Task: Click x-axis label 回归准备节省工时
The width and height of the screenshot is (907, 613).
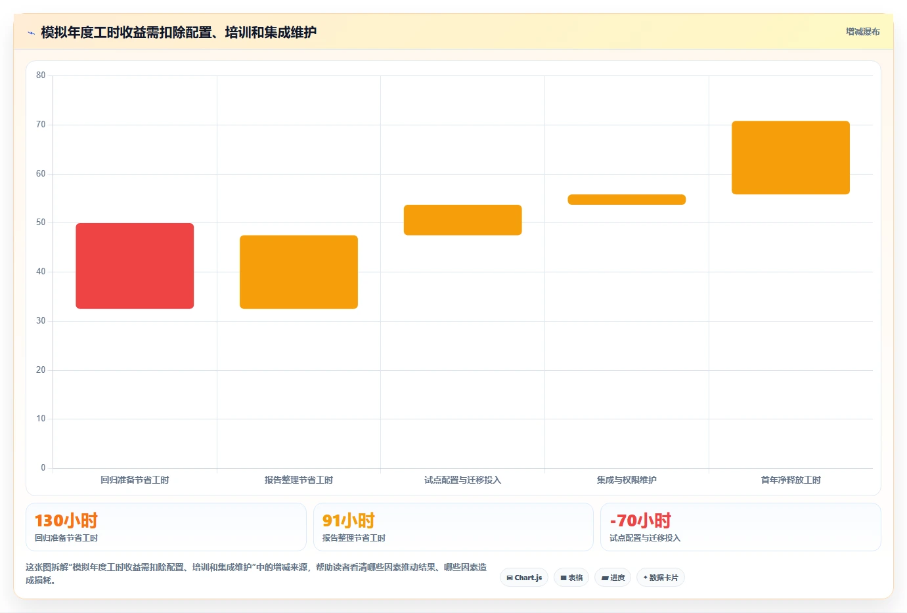Action: coord(135,480)
